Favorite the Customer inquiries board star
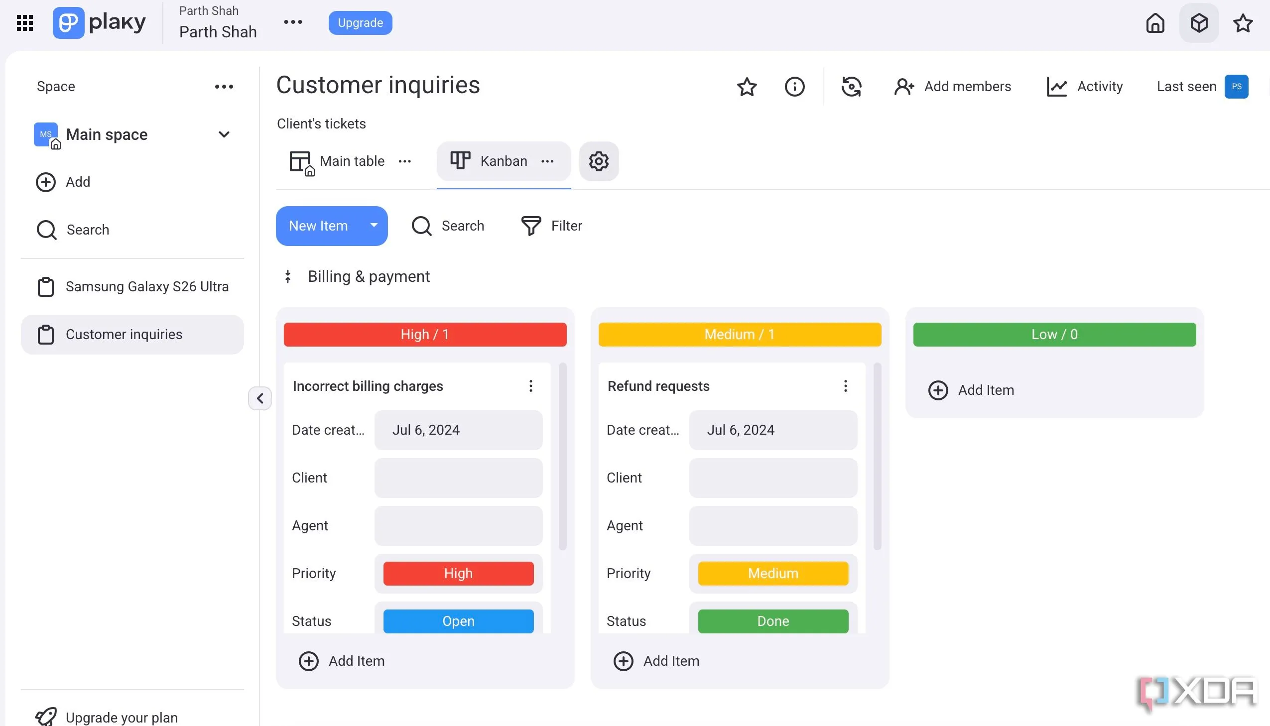 pyautogui.click(x=747, y=87)
